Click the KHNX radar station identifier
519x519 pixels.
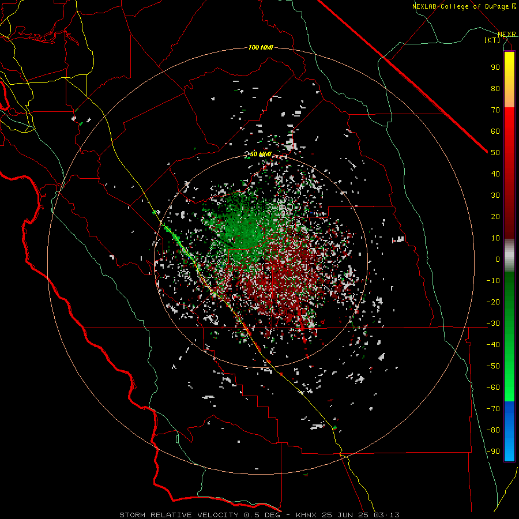(x=306, y=515)
